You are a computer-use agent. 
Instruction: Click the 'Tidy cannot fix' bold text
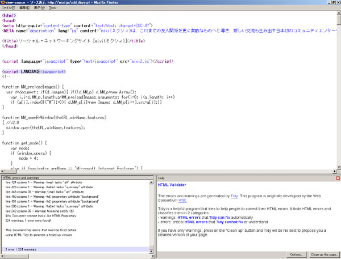(x=230, y=222)
